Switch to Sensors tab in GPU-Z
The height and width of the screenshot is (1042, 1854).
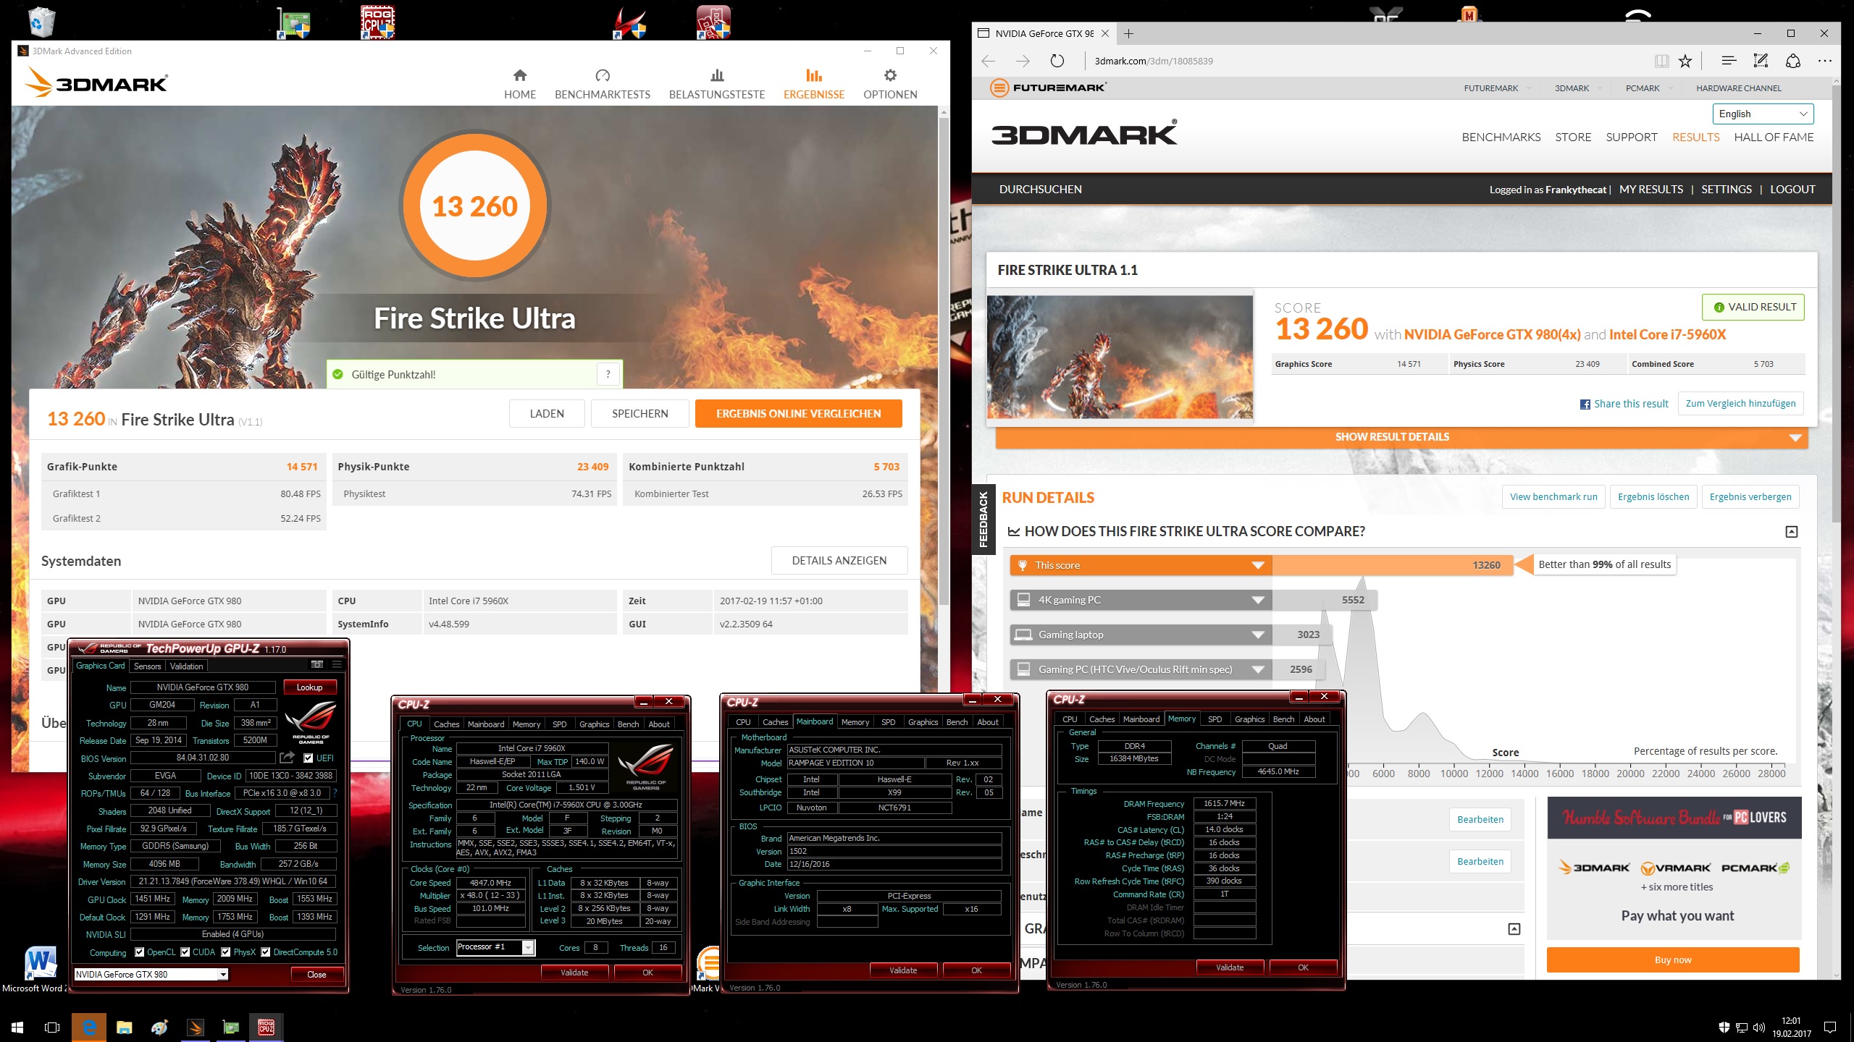click(148, 666)
